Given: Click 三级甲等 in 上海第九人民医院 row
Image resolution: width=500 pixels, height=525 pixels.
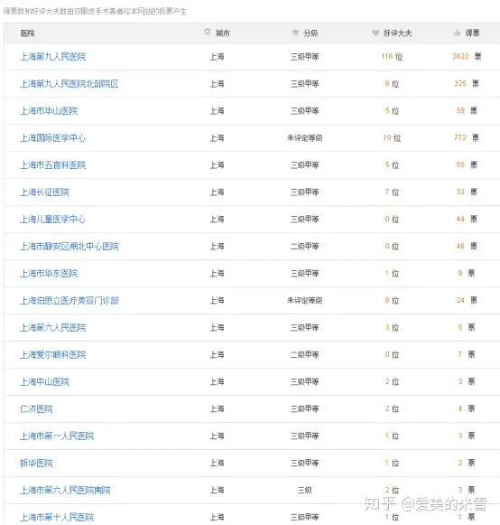Looking at the screenshot, I should [305, 57].
